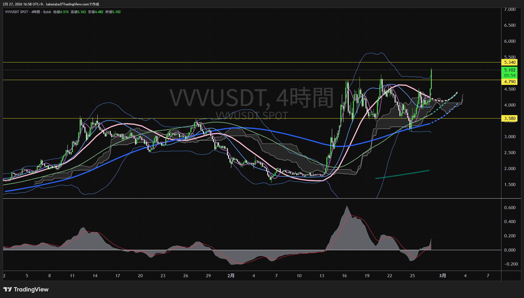Click the 16 date label on time axis
Viewport: 524px width, 298px height.
[344, 275]
